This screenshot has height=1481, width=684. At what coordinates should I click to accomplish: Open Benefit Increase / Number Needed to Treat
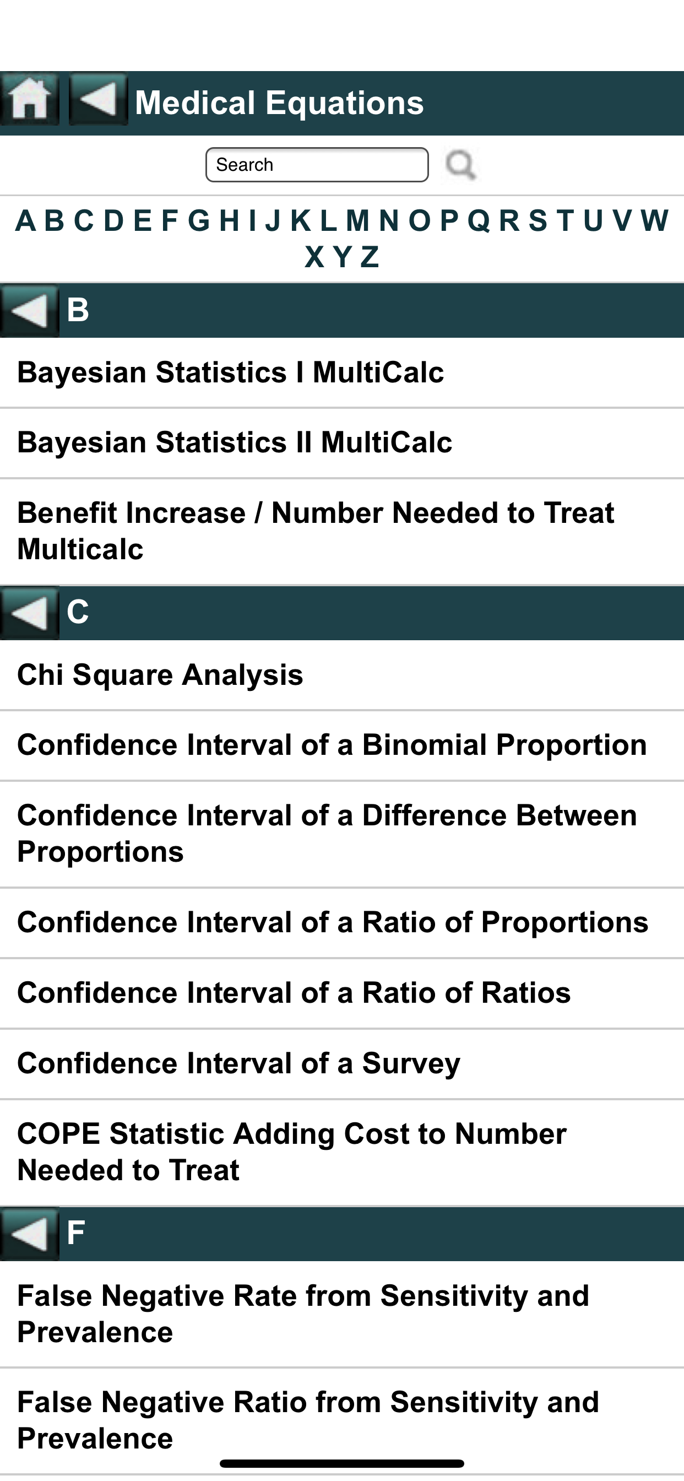(x=316, y=531)
